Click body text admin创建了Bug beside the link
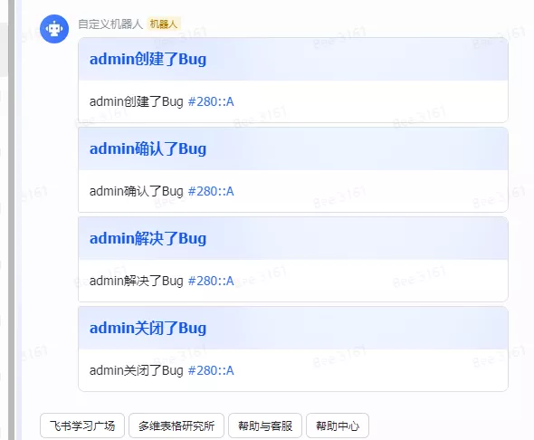 click(137, 101)
